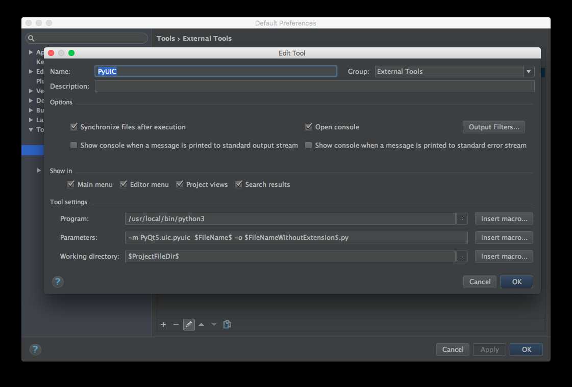Select the Ke... entry in the sidebar

pyautogui.click(x=40, y=62)
